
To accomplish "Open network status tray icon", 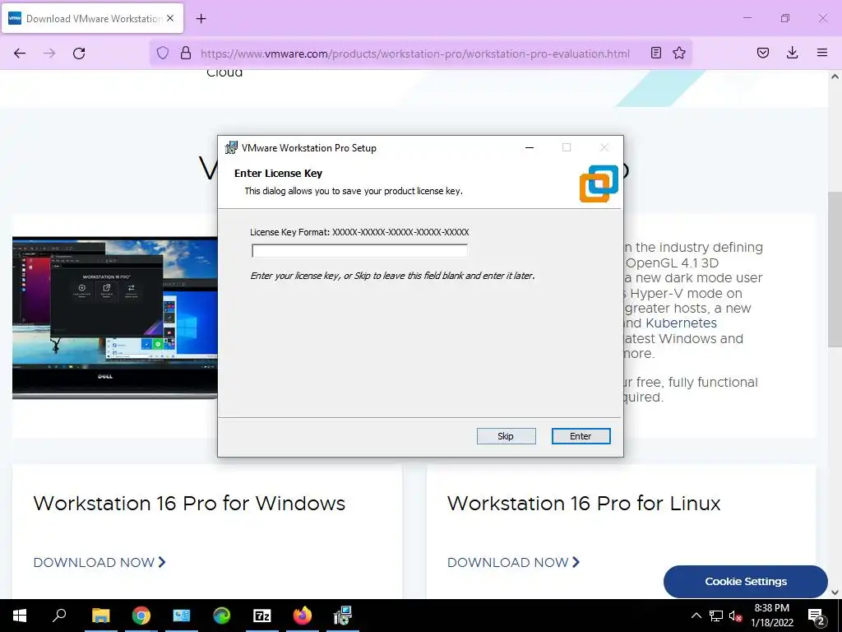I will pyautogui.click(x=716, y=616).
